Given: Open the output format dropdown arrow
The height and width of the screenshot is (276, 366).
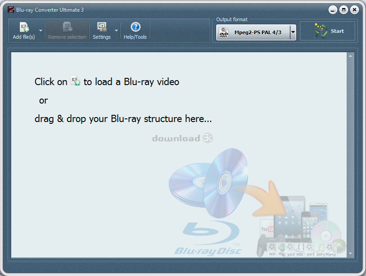Looking at the screenshot, I should point(293,32).
